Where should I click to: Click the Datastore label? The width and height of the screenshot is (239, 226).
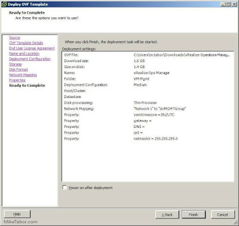pyautogui.click(x=73, y=97)
